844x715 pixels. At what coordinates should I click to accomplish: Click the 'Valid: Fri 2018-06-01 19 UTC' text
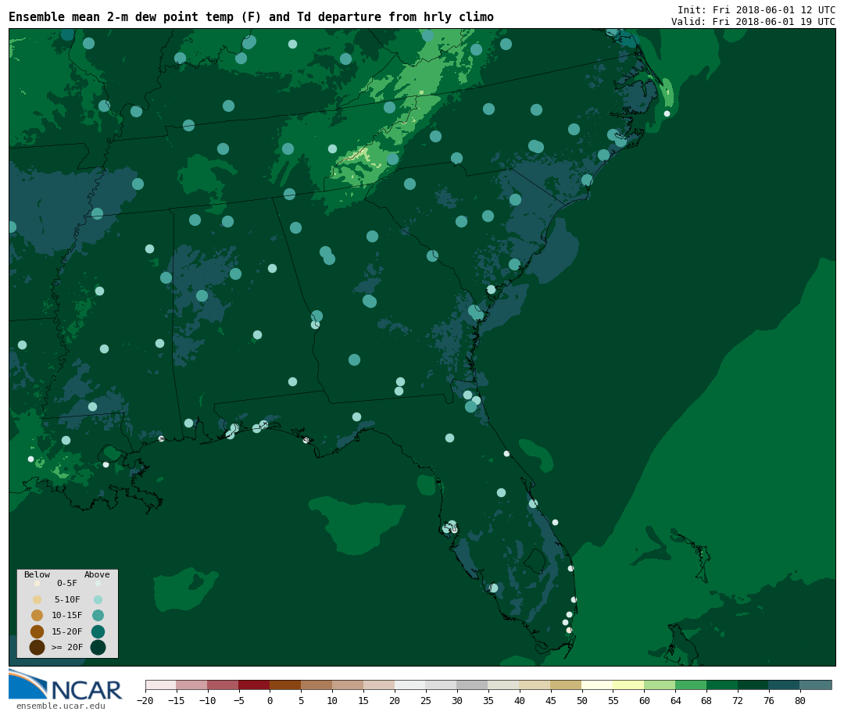point(753,22)
